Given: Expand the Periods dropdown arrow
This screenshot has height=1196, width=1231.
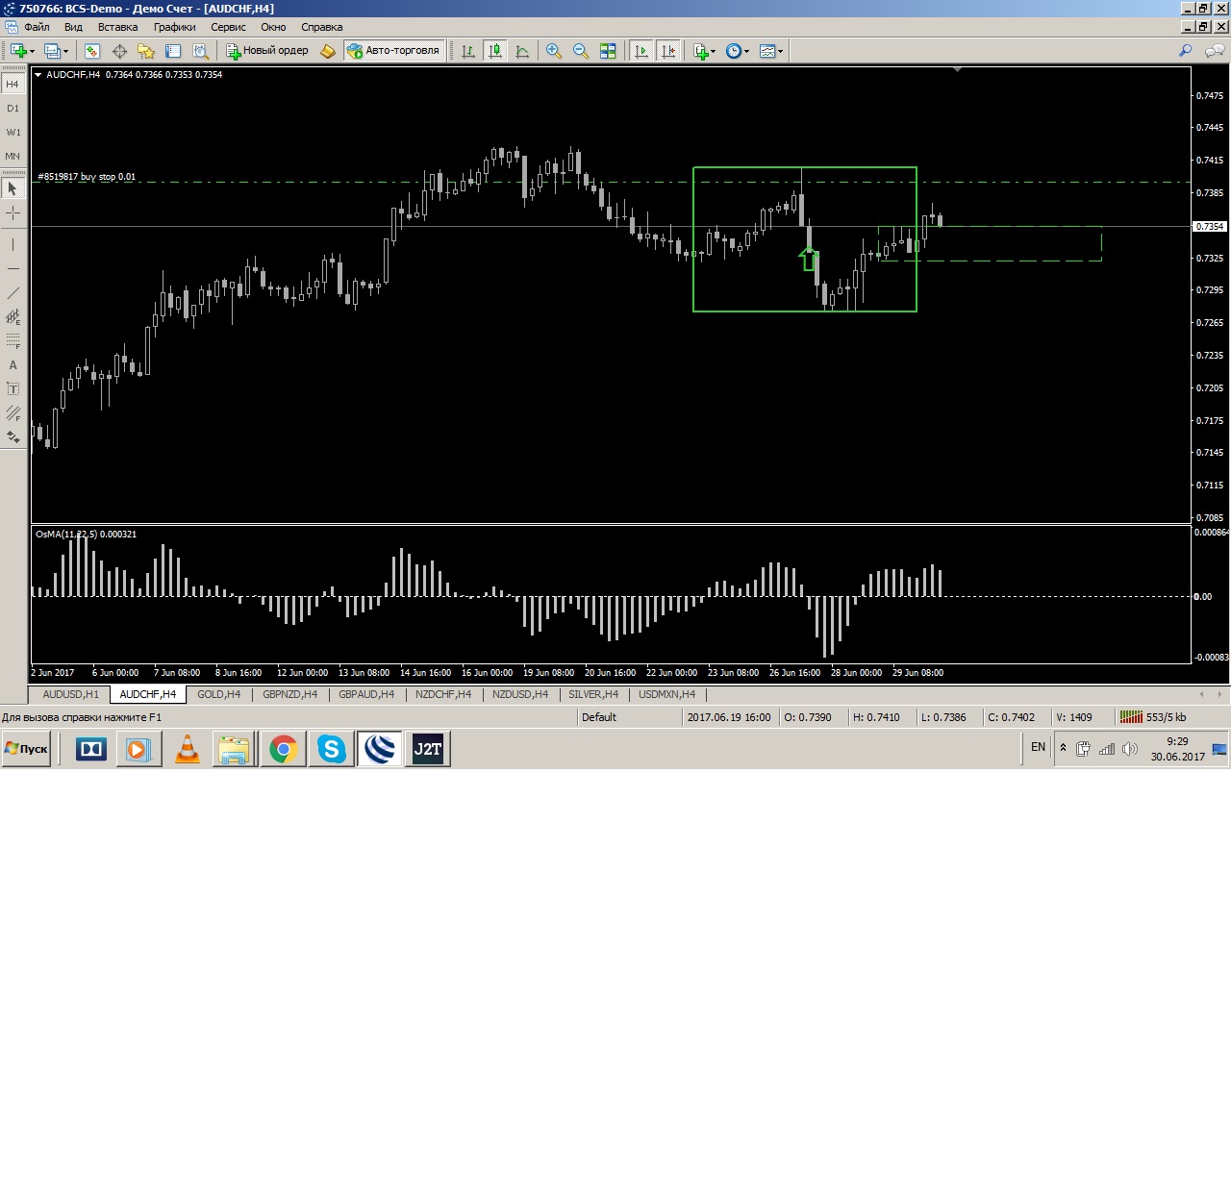Looking at the screenshot, I should click(746, 52).
